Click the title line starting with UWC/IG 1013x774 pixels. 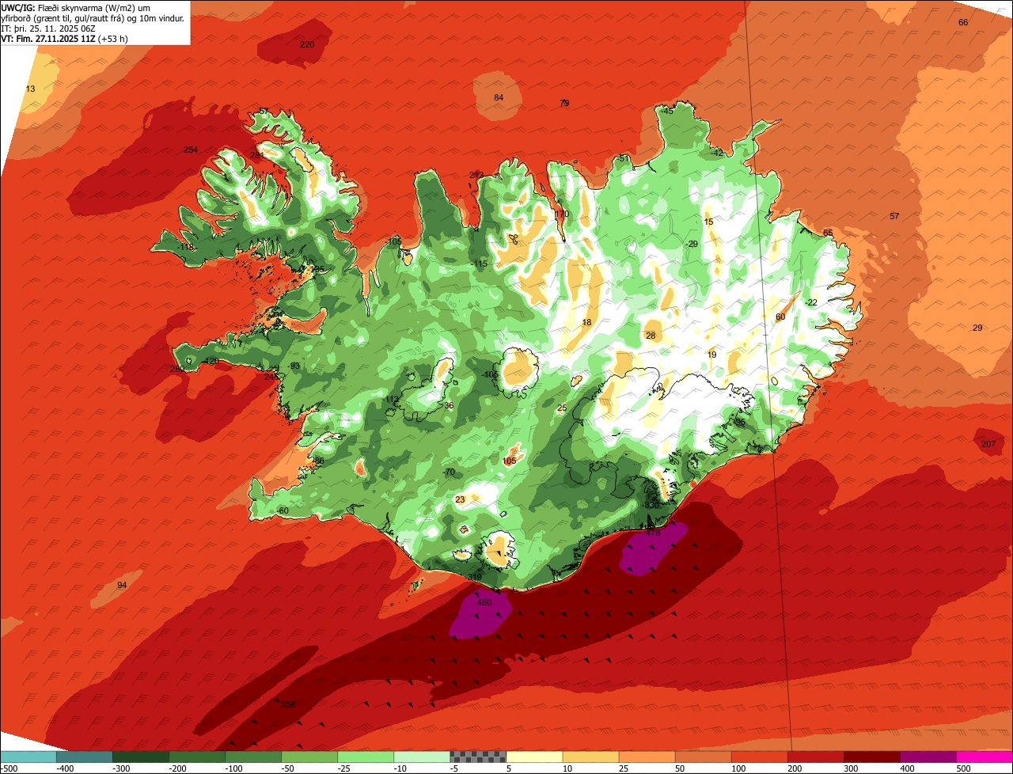pos(76,7)
